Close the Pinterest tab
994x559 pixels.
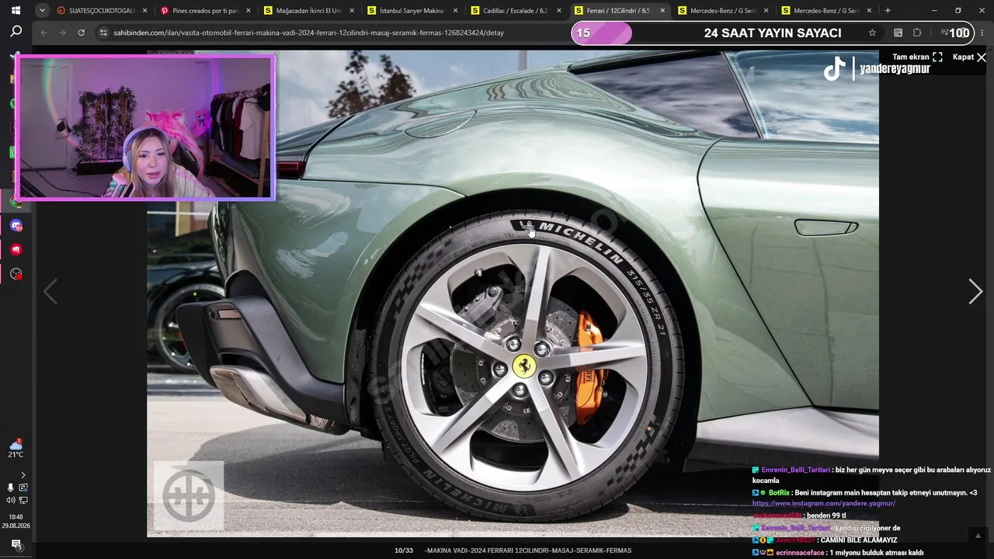pyautogui.click(x=248, y=11)
